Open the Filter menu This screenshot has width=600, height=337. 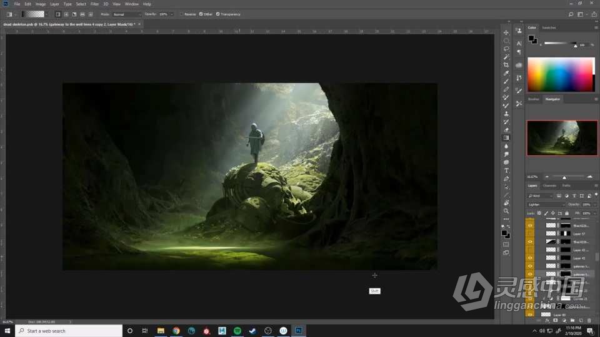pos(94,4)
